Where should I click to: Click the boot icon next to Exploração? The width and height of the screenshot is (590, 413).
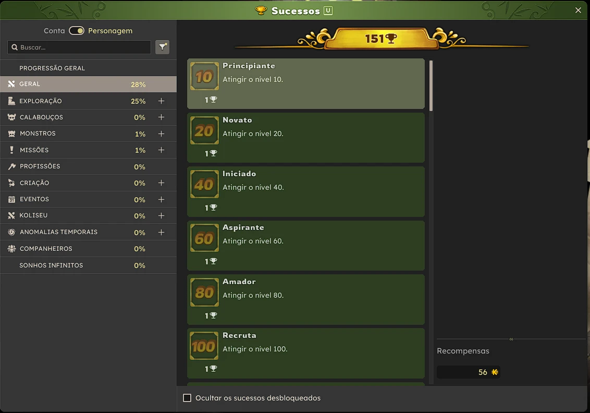point(11,101)
